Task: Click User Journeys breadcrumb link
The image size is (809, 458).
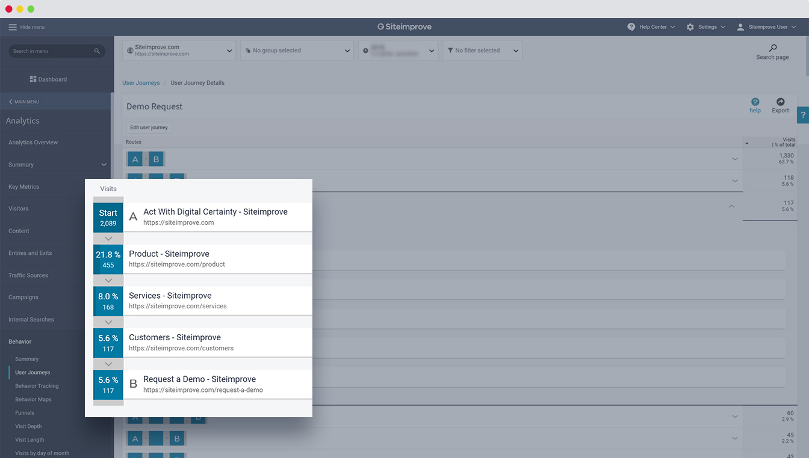Action: (141, 83)
